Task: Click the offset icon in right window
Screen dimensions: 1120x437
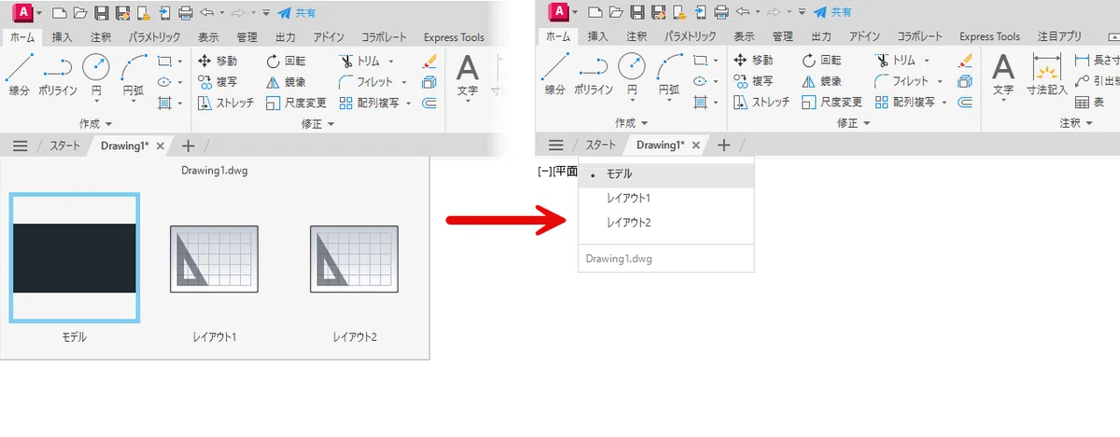Action: 965,102
